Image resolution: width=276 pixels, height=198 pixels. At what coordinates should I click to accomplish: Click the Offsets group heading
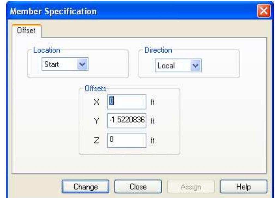tap(94, 89)
